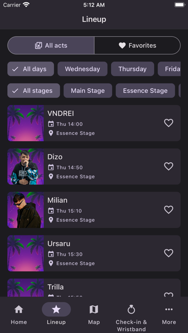Toggle favorite heart for Milian
The width and height of the screenshot is (188, 333).
point(169,210)
